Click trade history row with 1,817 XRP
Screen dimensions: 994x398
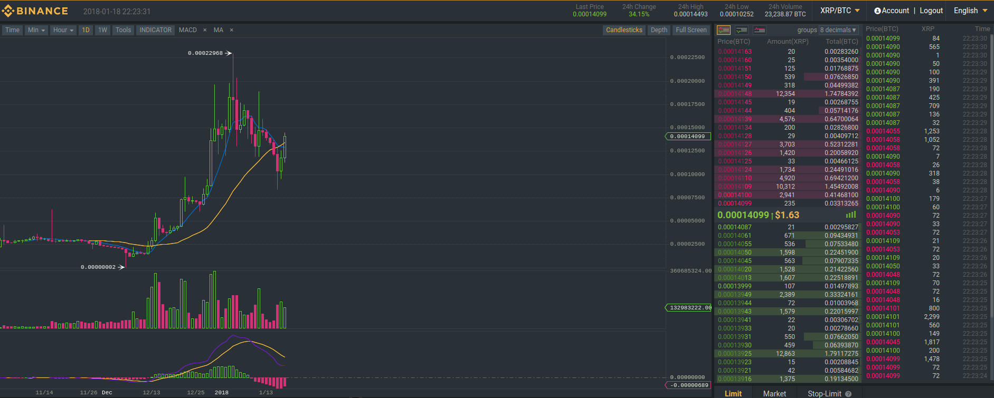[927, 342]
